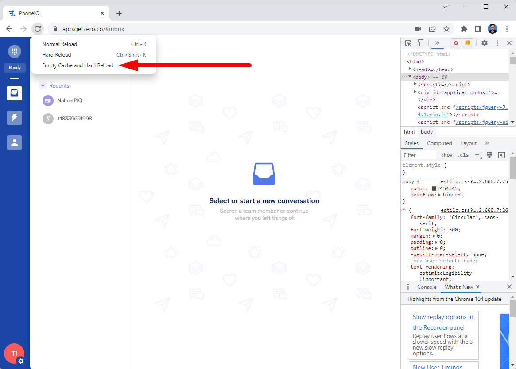Viewport: 516px width, 369px height.
Task: Bookmark this tab star icon
Action: tap(446, 29)
